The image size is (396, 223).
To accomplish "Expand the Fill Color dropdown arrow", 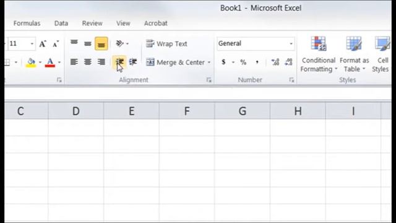I will coord(40,63).
